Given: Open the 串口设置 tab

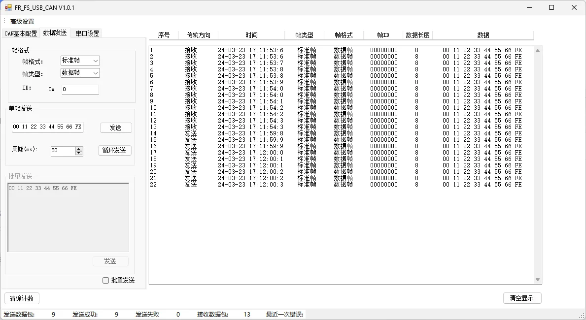Looking at the screenshot, I should [x=87, y=33].
